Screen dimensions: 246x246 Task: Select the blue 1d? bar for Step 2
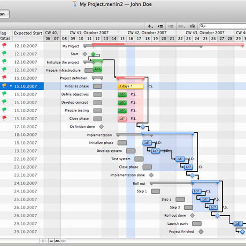[205, 199]
